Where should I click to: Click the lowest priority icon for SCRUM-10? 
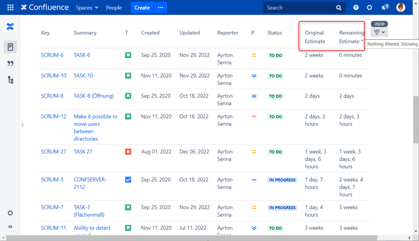254,76
